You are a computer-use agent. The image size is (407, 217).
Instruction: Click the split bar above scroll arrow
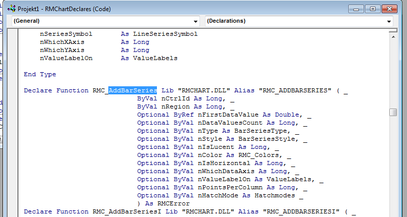tap(393, 30)
